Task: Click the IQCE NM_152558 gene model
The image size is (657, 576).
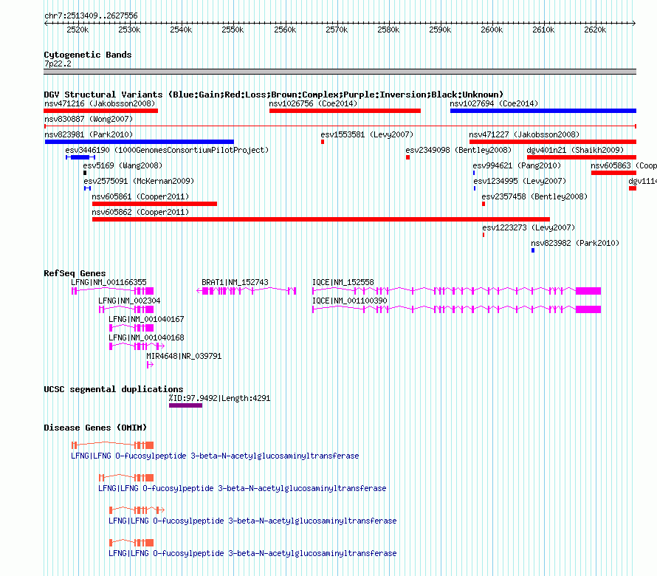Action: click(457, 291)
